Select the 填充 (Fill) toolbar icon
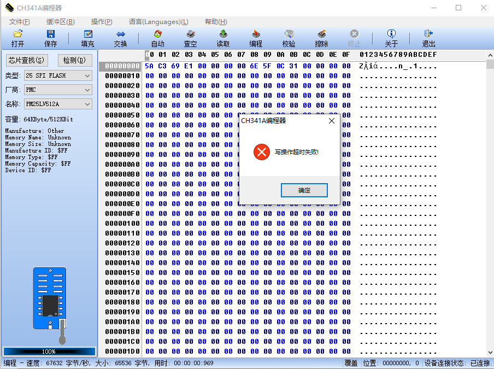This screenshot has height=369, width=494. [87, 34]
